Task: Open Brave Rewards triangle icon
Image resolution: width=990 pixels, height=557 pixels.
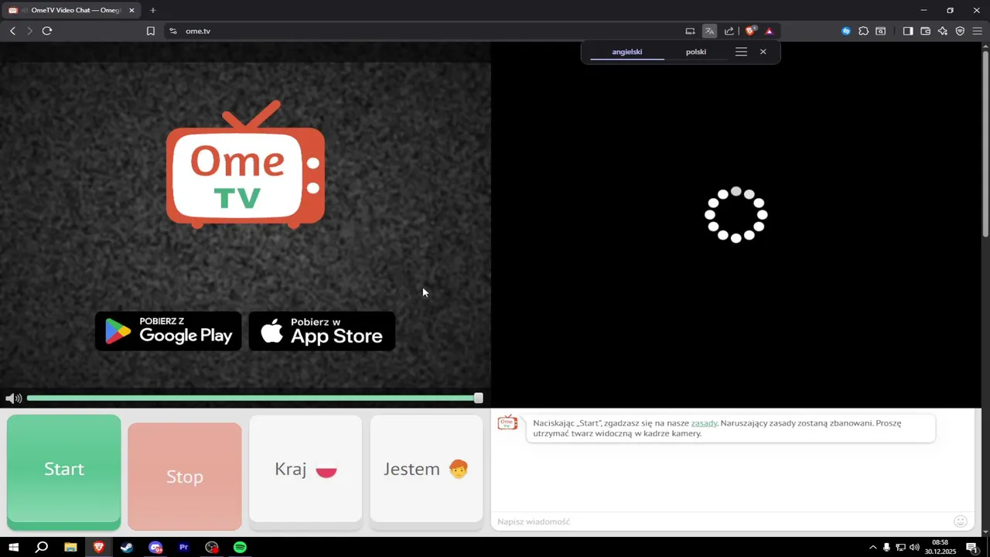Action: [769, 31]
